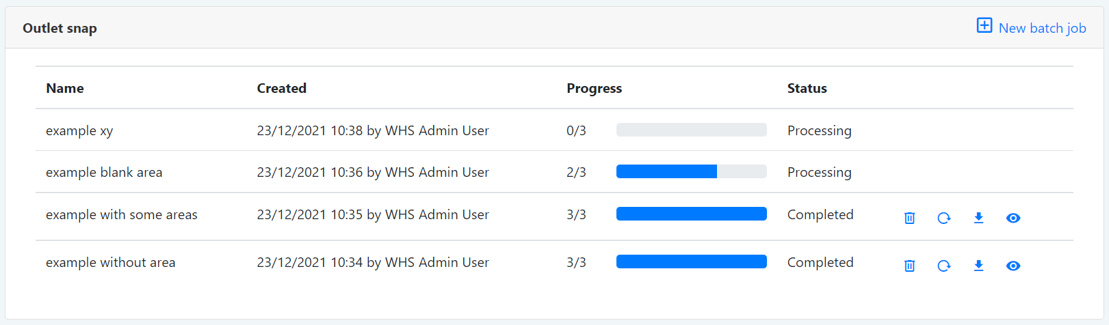
Task: Click the Name column header
Action: tap(65, 88)
